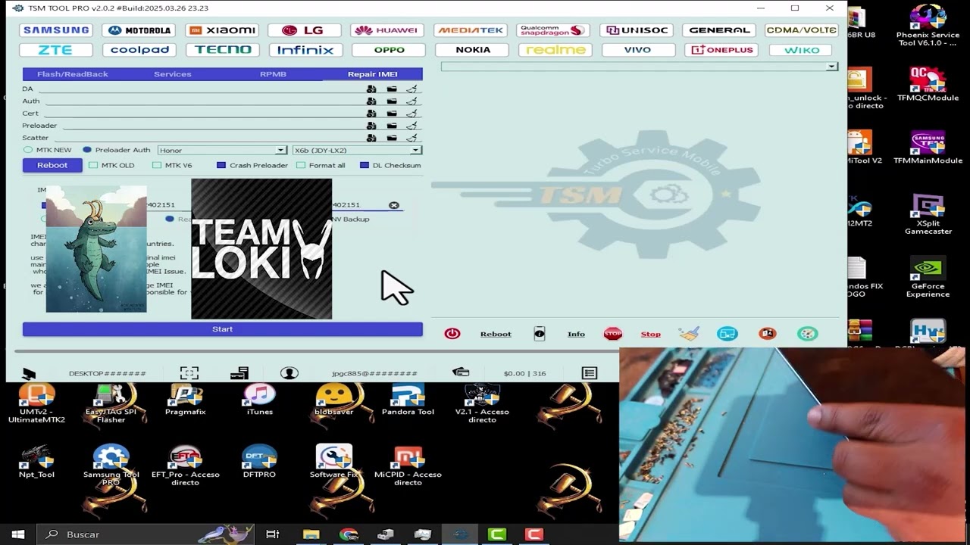
Task: Click broom icon in Scatter row
Action: [x=411, y=138]
